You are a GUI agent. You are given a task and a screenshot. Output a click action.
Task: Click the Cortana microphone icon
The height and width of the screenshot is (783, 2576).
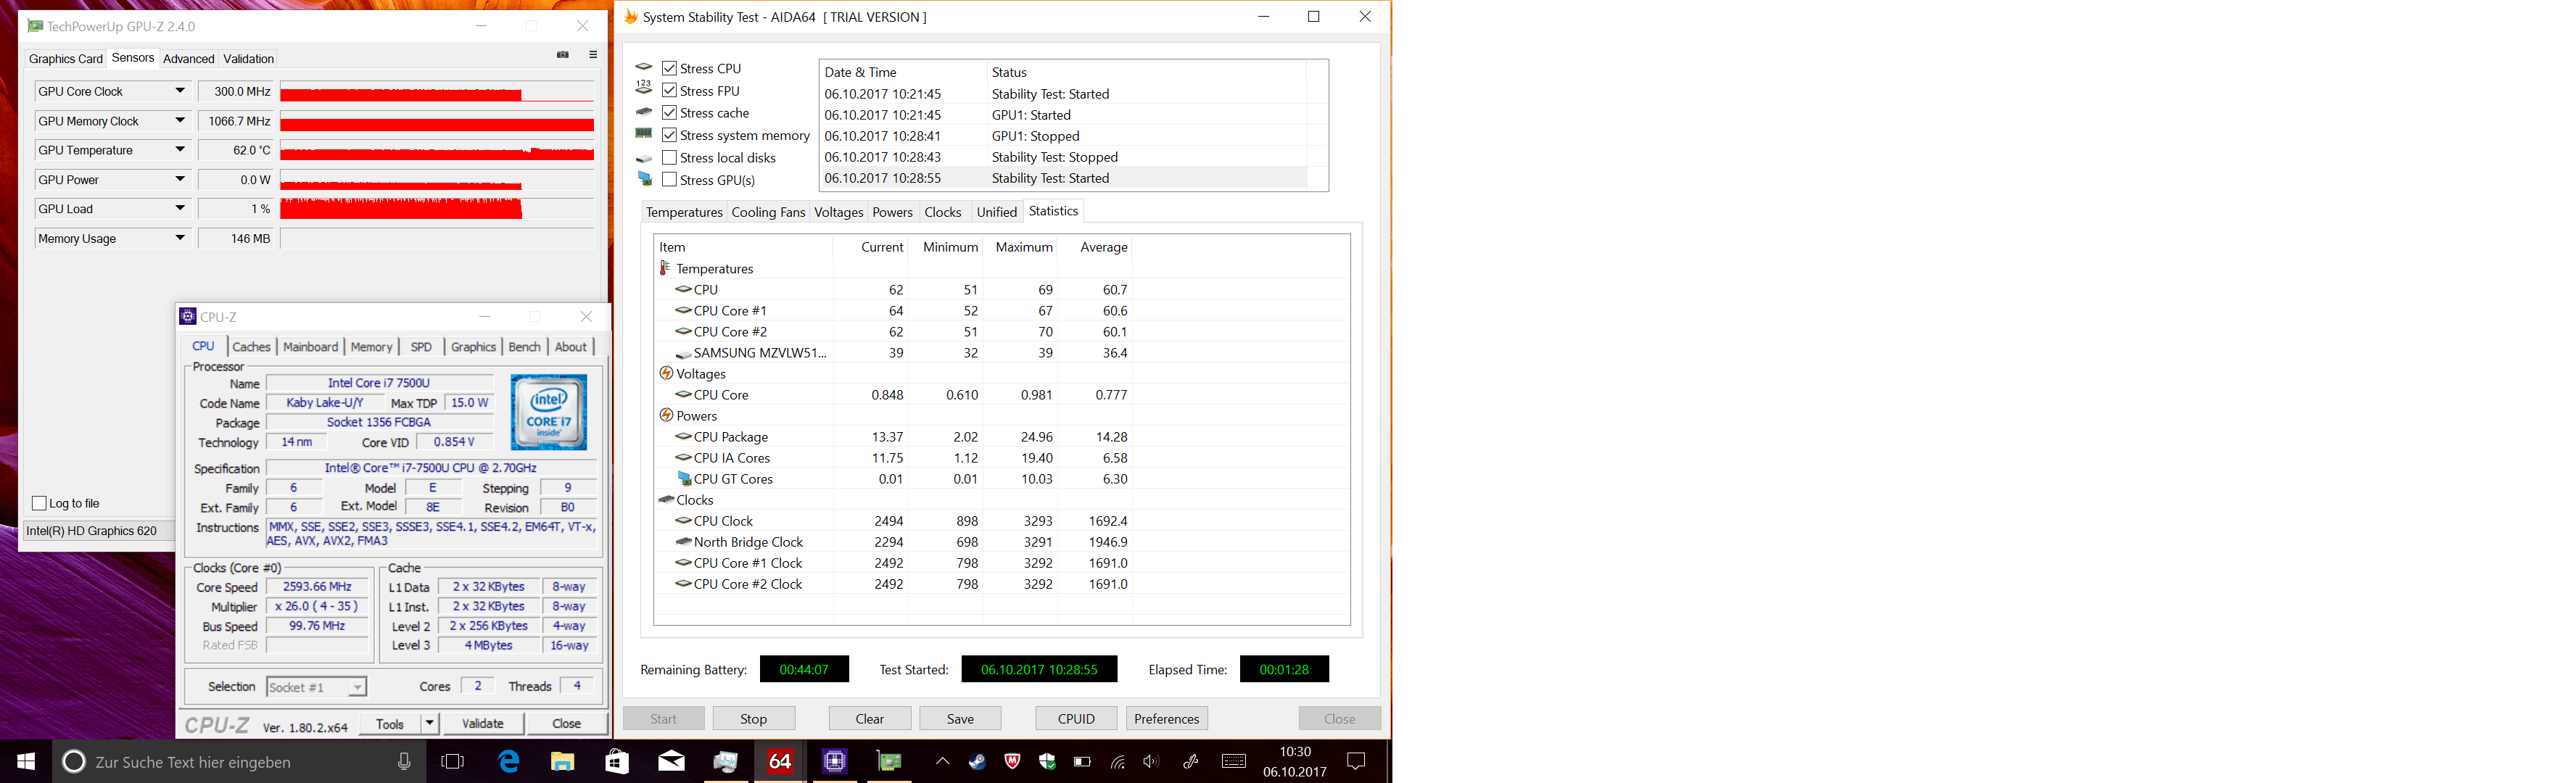click(x=404, y=762)
